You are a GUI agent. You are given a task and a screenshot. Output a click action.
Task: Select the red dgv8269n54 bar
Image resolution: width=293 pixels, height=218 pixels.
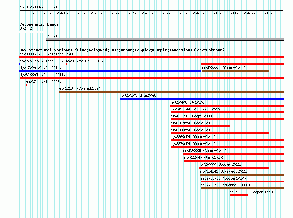pyautogui.click(x=227, y=140)
